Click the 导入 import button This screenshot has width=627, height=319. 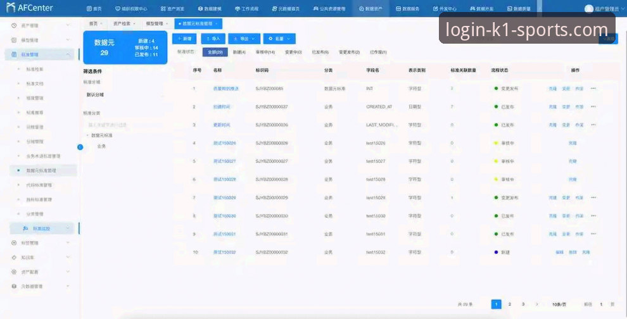click(x=213, y=39)
